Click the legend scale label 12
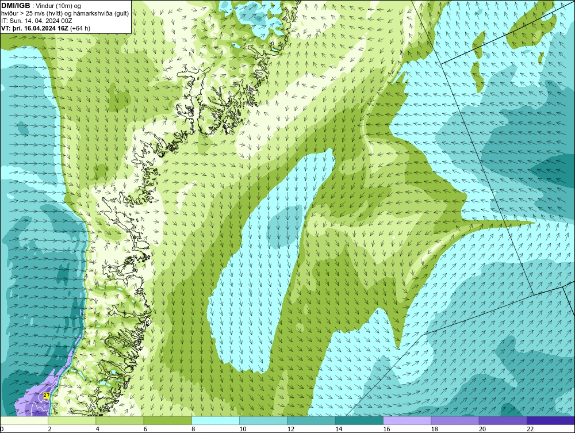Image resolution: width=575 pixels, height=433 pixels. point(290,429)
